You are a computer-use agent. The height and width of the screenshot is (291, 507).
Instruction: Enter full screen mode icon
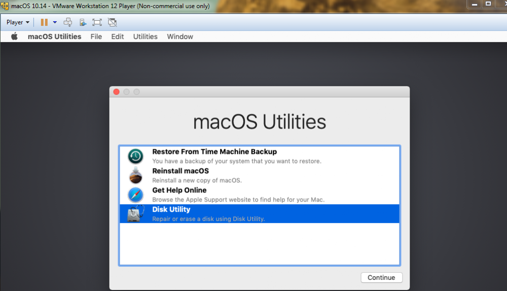(x=97, y=22)
